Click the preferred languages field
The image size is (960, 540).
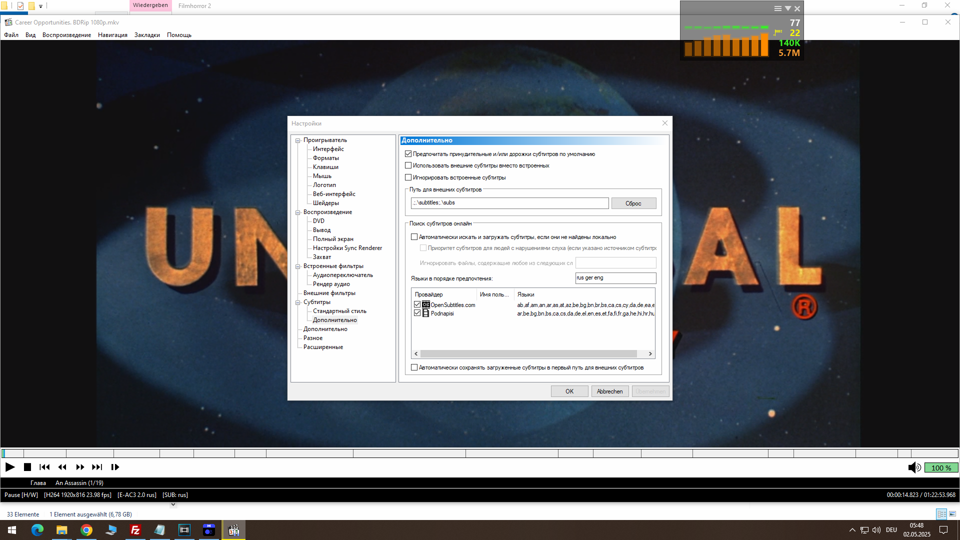pos(615,278)
